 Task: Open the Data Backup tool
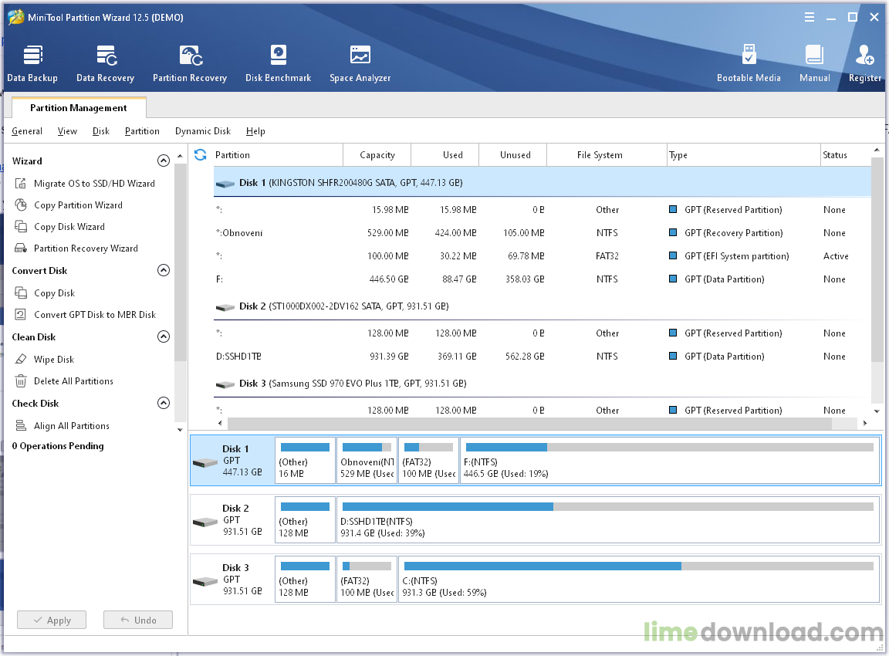pyautogui.click(x=32, y=63)
